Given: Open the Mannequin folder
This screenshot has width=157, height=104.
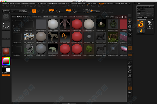Looking at the screenshot, I should pyautogui.click(x=17, y=50).
